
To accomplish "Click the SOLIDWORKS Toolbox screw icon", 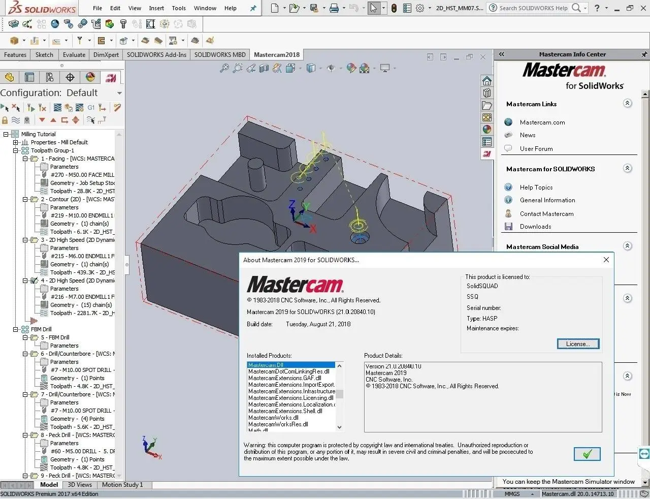I will coord(123,24).
